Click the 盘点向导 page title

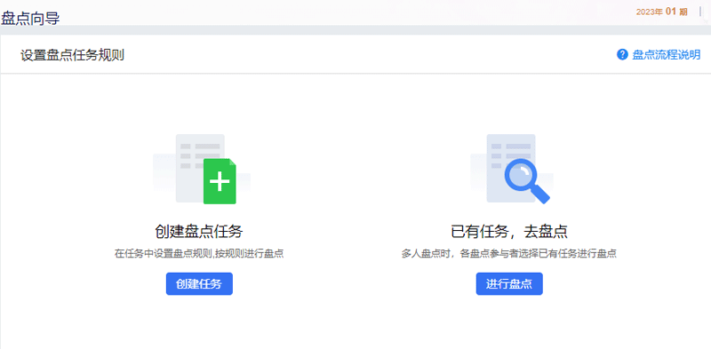[30, 18]
